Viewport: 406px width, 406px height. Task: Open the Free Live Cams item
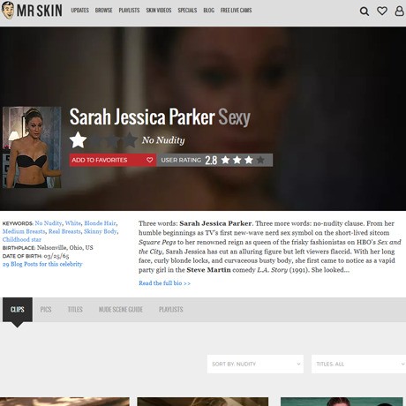pos(236,11)
